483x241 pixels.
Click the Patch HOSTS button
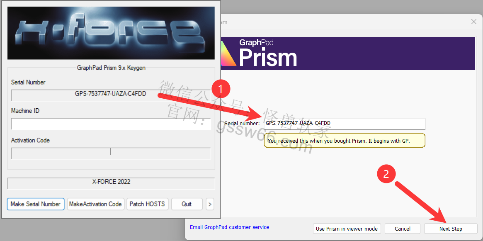(147, 204)
